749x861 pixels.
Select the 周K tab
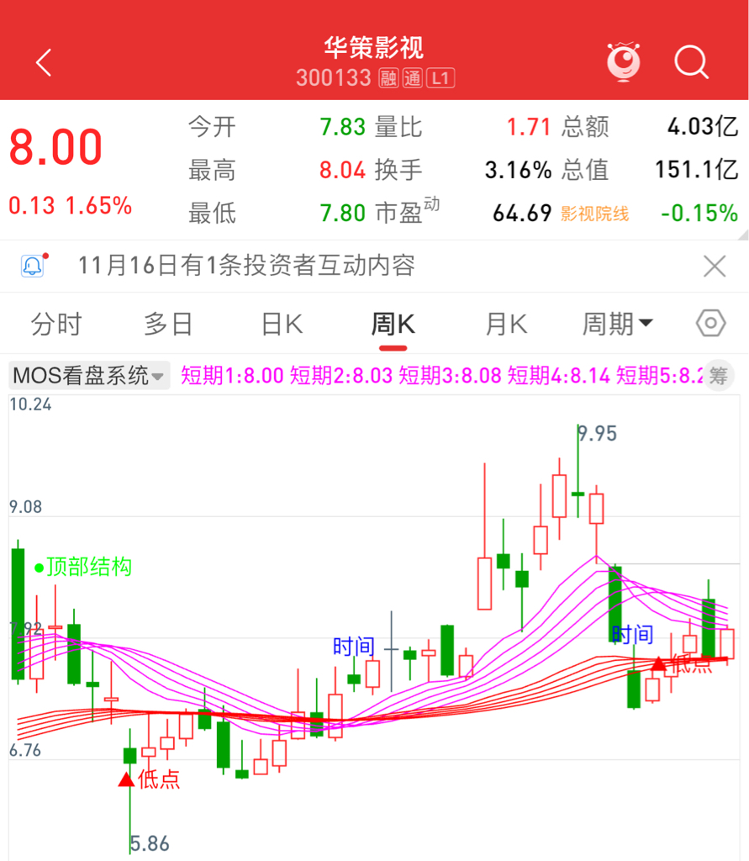click(393, 324)
